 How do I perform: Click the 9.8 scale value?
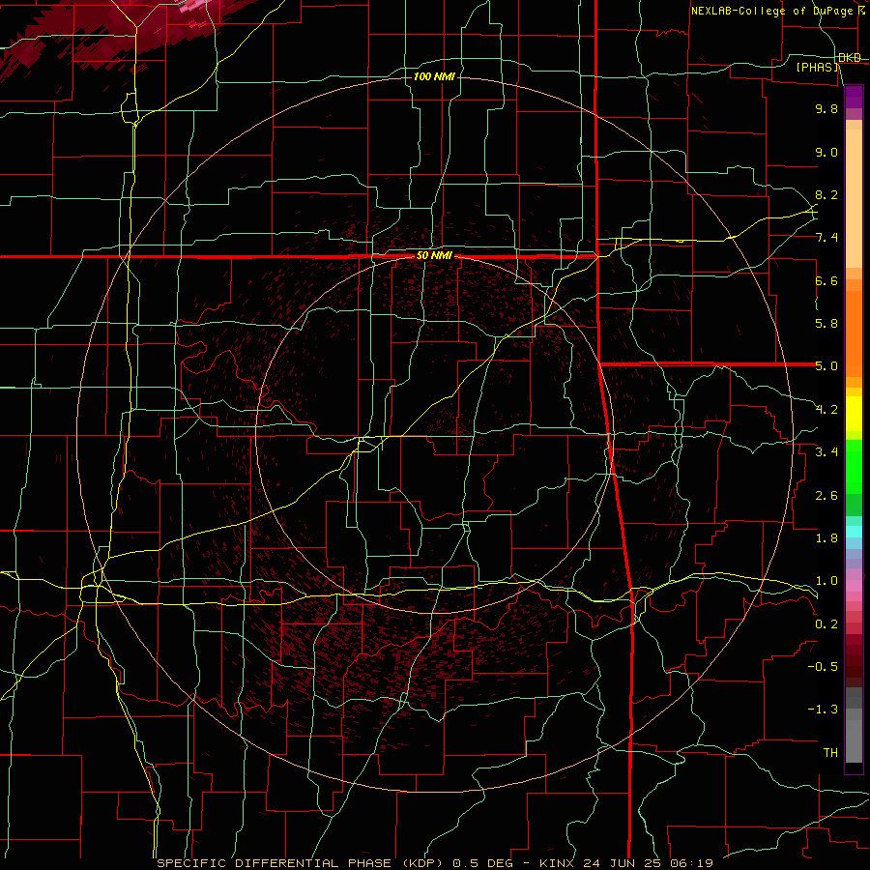click(x=826, y=108)
